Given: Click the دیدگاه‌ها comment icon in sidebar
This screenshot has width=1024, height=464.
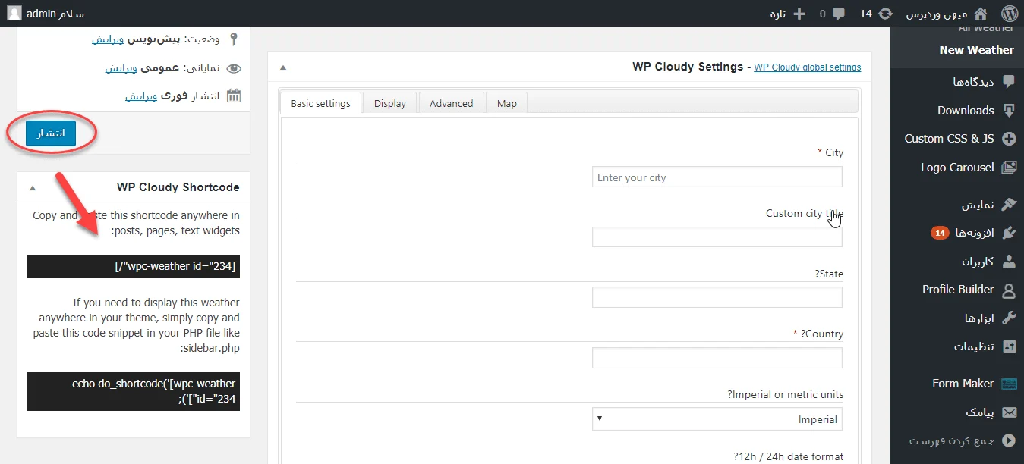Looking at the screenshot, I should pyautogui.click(x=1008, y=82).
